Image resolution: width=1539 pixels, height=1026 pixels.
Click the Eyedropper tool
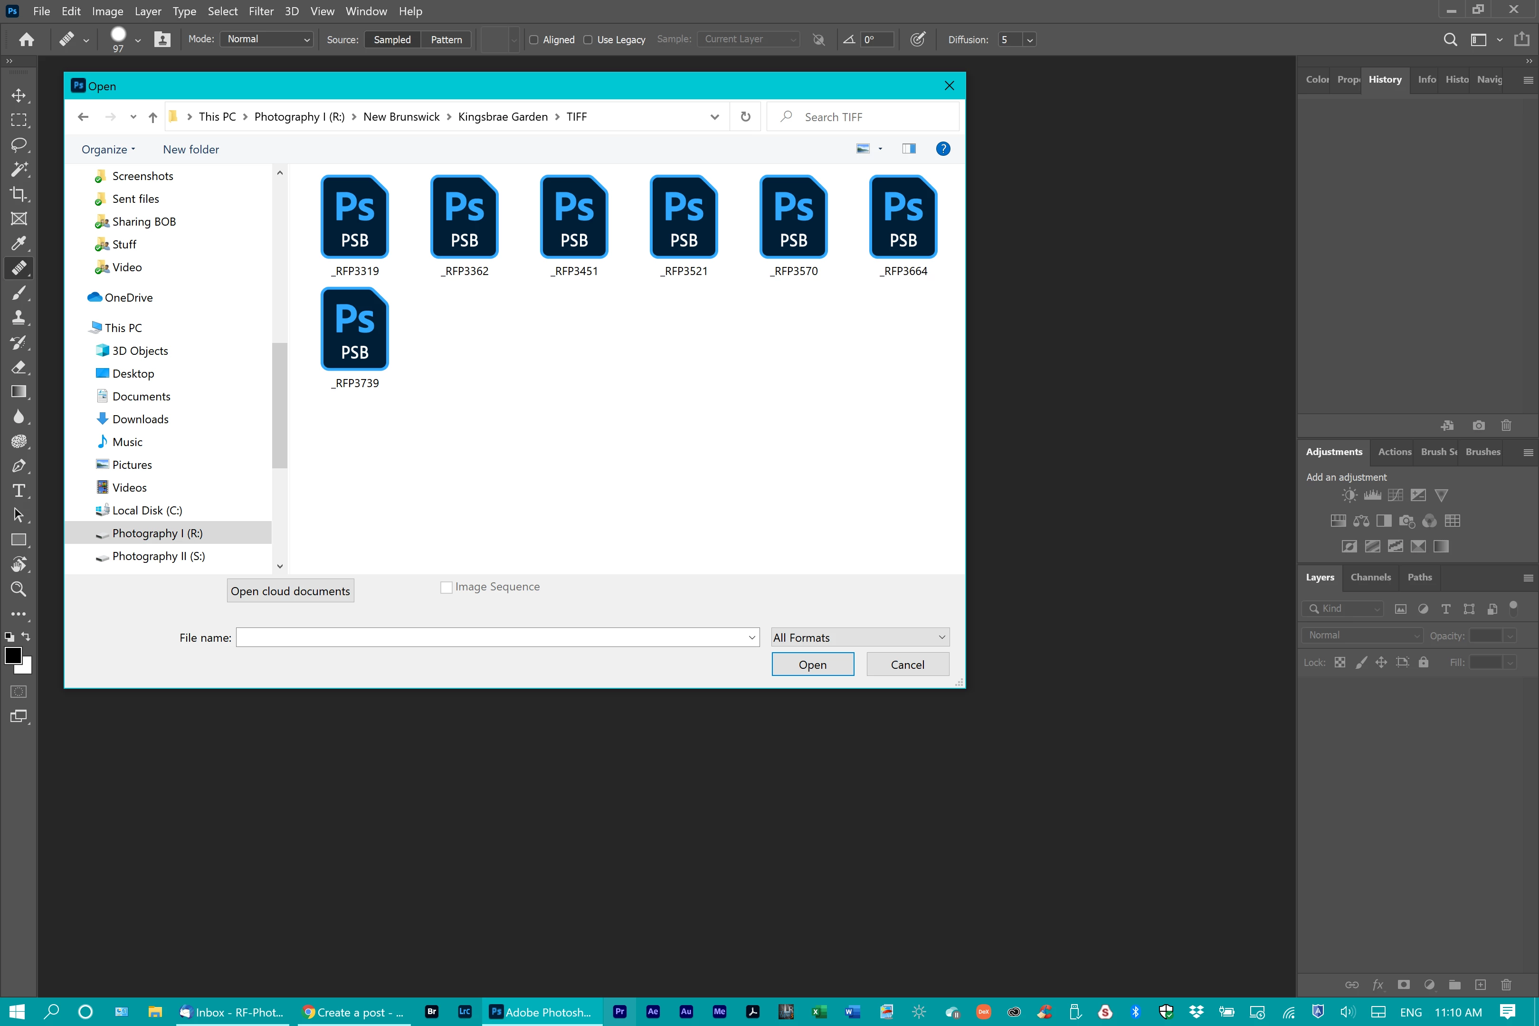(19, 243)
